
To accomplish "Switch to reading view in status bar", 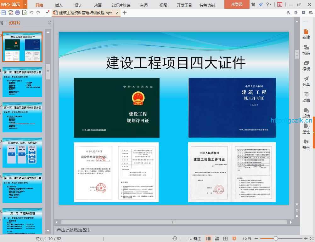I will point(225,239).
